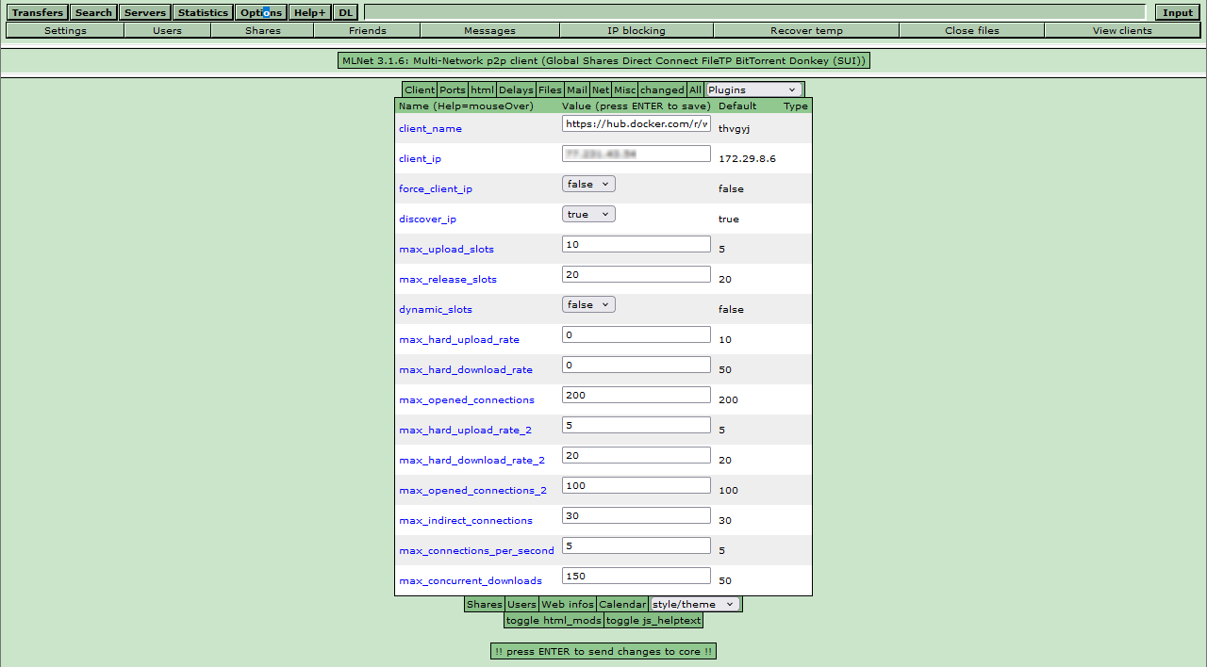Focus the client_name value field

tap(636, 124)
